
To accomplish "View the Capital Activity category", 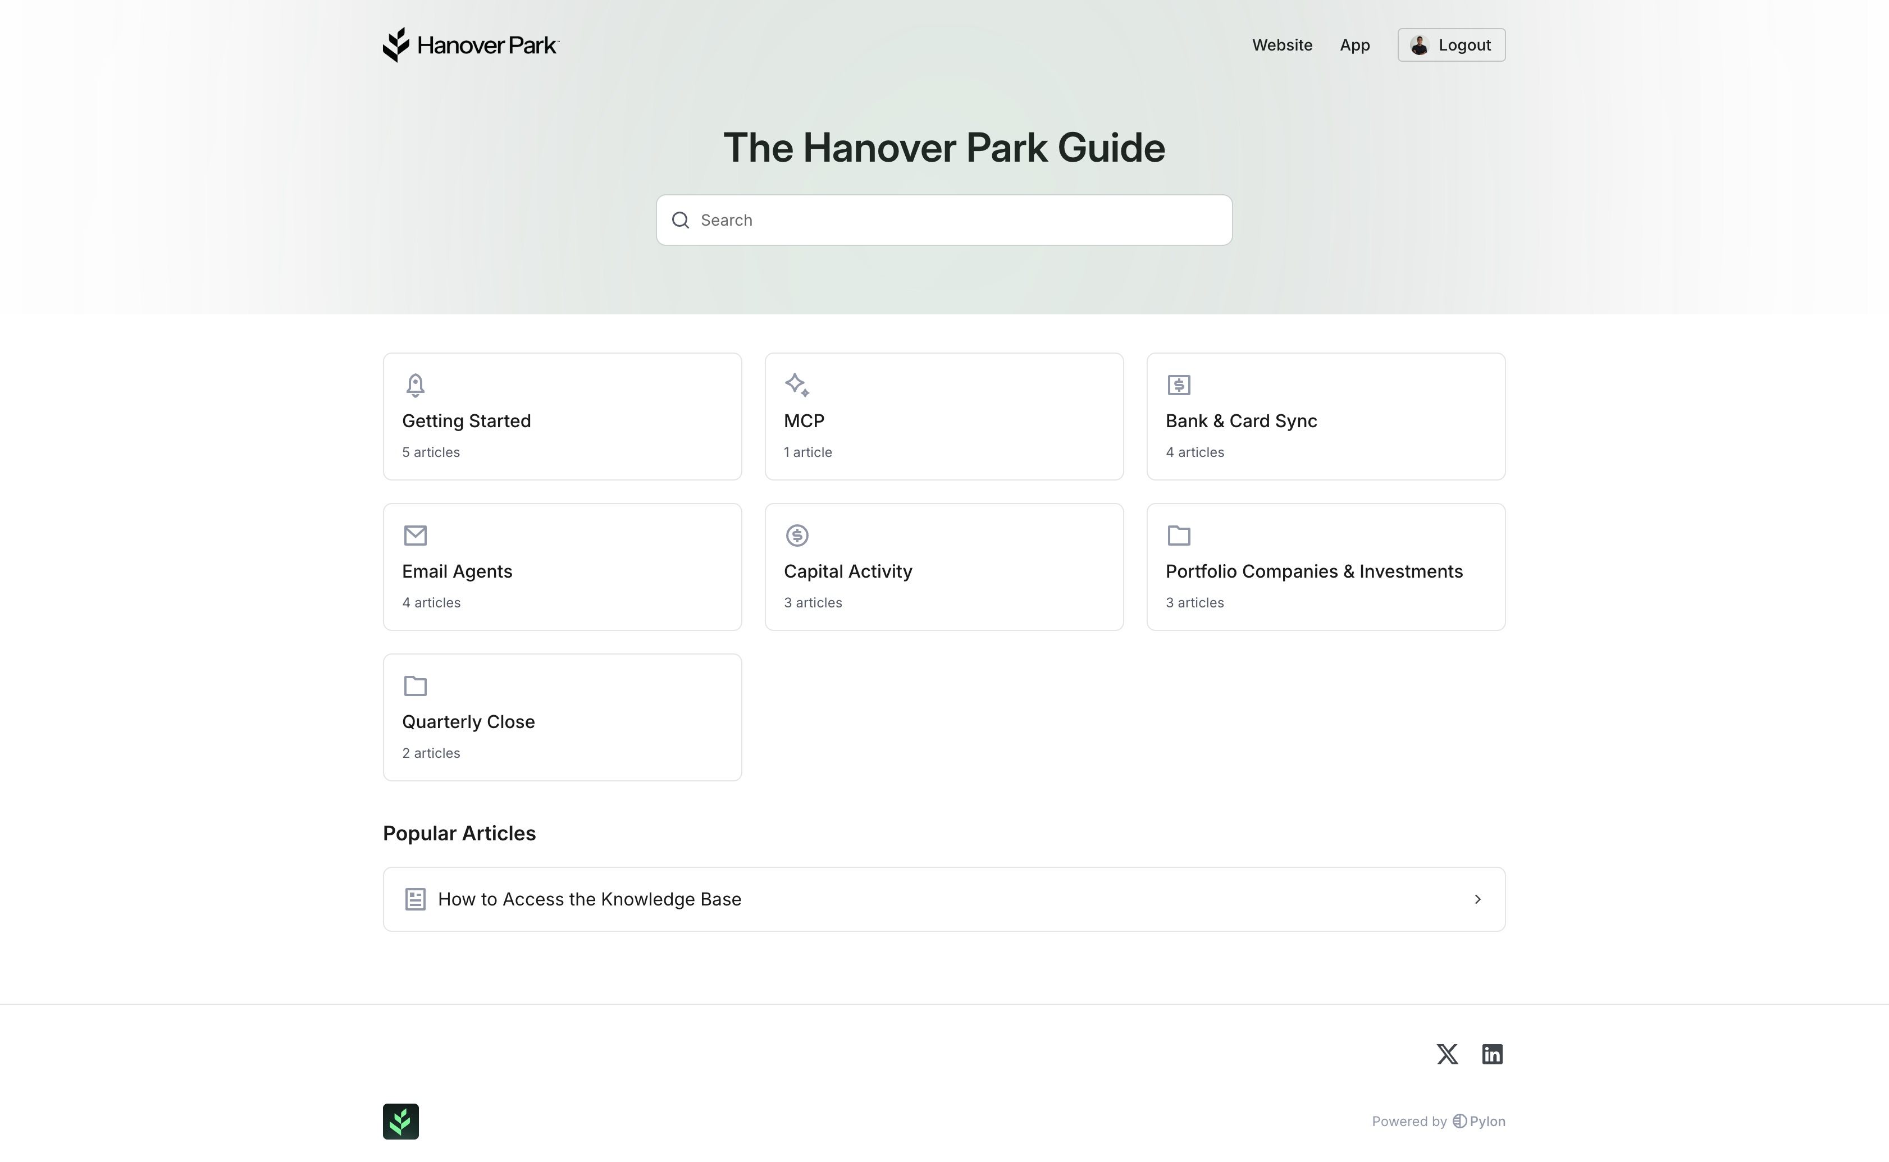I will tap(944, 567).
